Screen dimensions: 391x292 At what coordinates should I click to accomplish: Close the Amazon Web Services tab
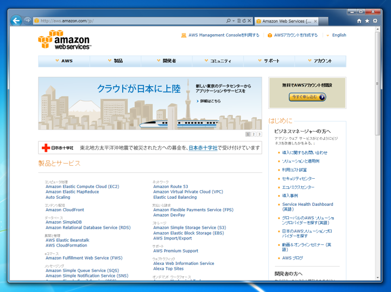pos(316,21)
